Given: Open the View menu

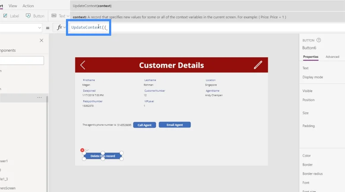Looking at the screenshot, I should (x=13, y=6).
